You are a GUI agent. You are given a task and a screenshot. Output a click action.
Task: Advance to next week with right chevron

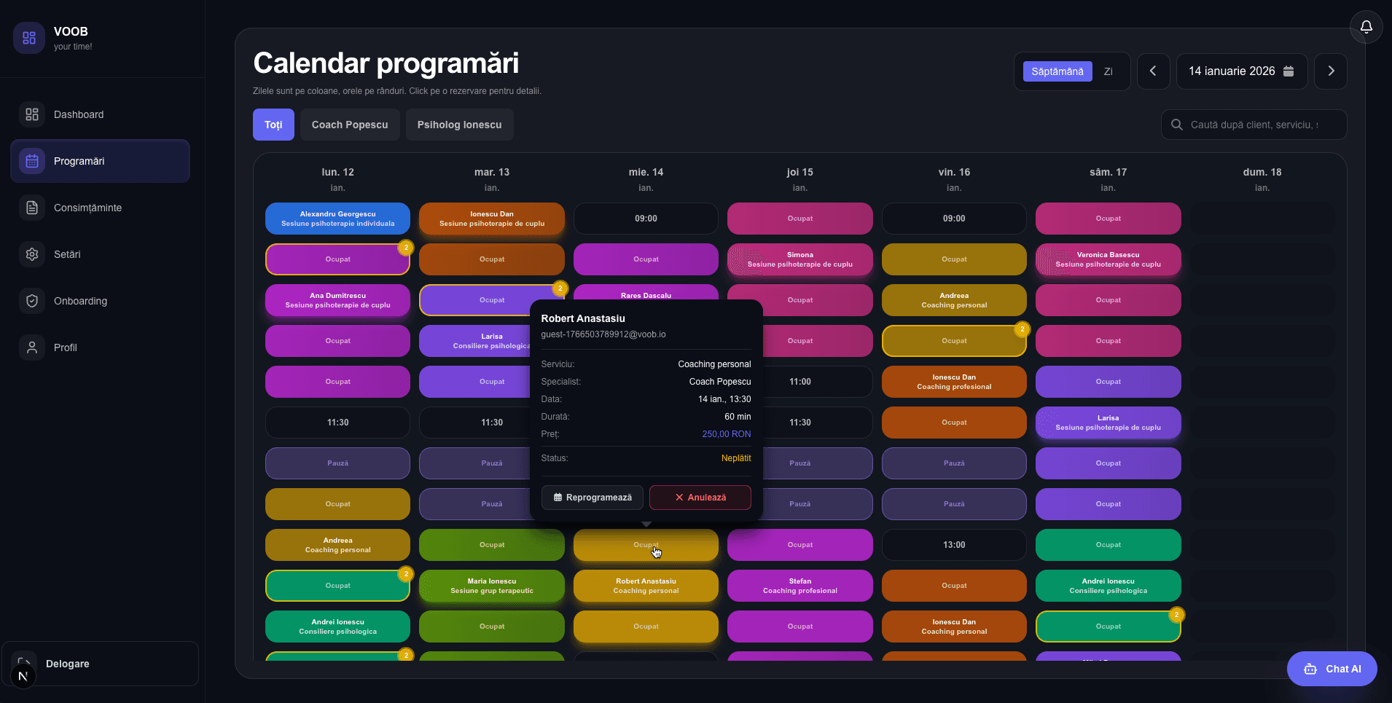[x=1330, y=71]
